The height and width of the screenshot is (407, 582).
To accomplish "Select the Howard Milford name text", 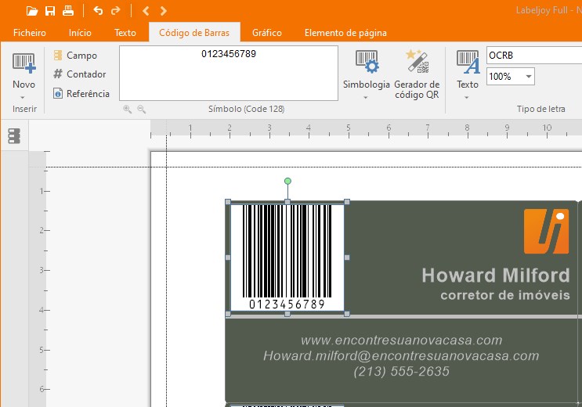I will click(x=496, y=276).
